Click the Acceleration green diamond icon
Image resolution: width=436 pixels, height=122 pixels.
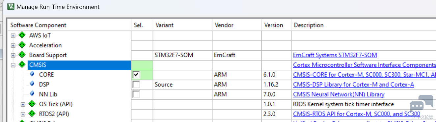[x=22, y=45]
